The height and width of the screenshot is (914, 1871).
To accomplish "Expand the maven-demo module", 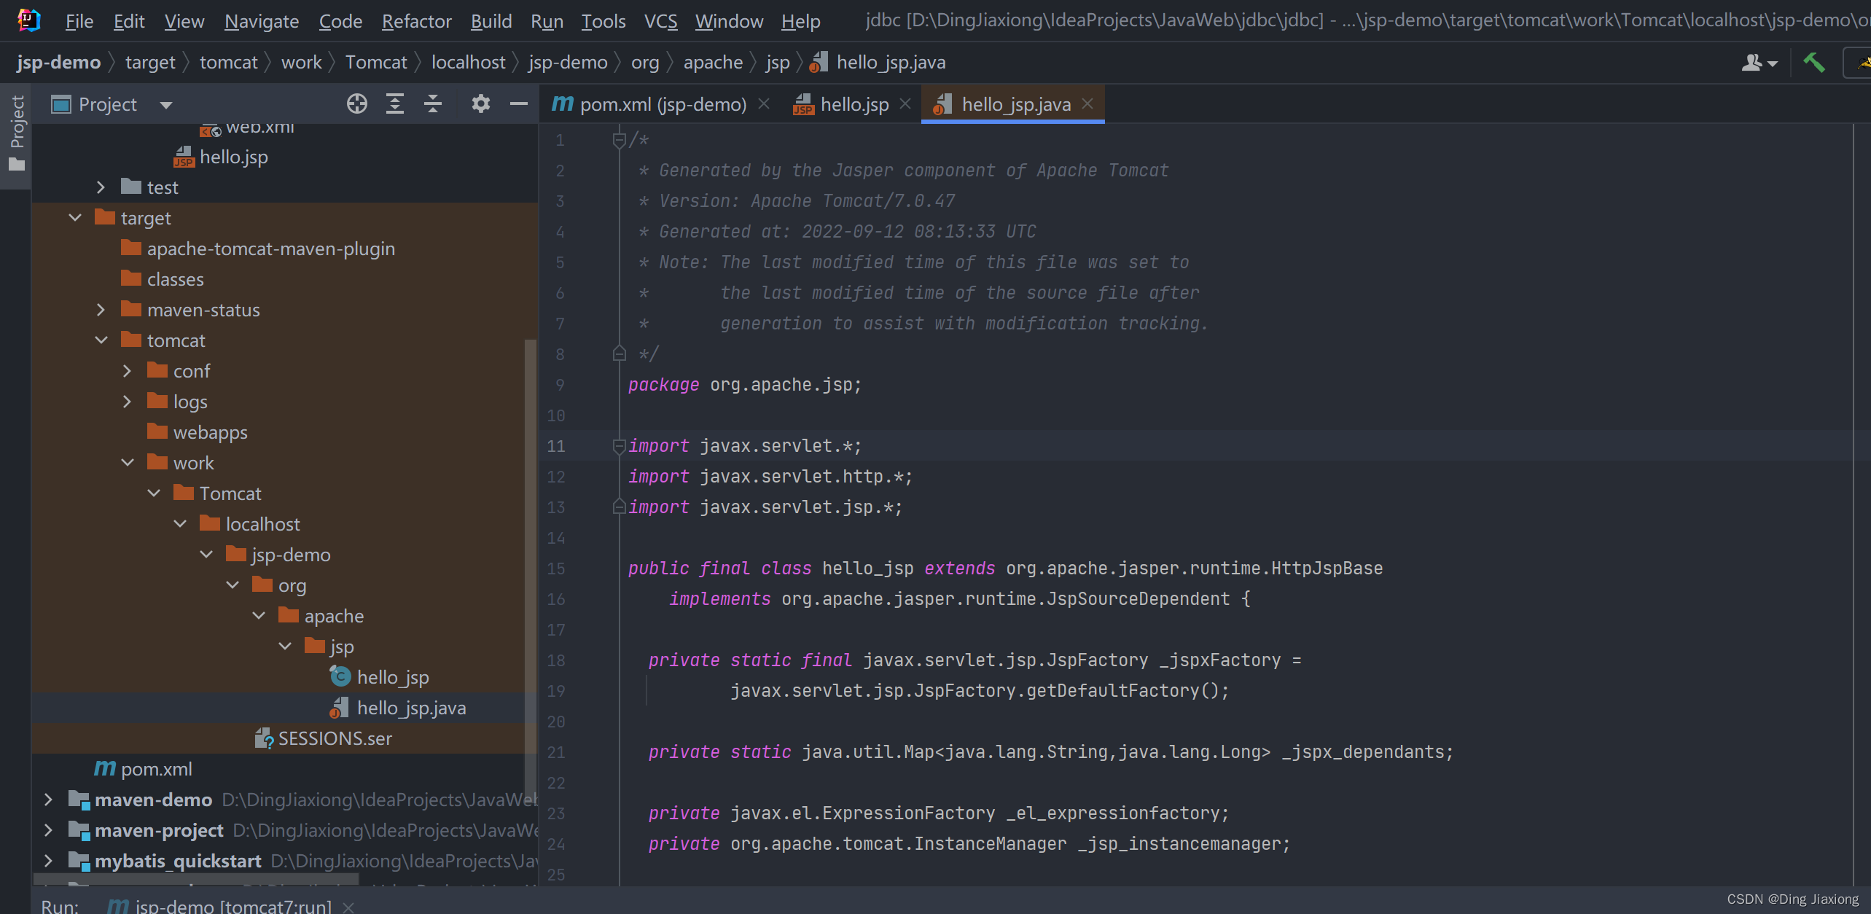I will [x=48, y=800].
